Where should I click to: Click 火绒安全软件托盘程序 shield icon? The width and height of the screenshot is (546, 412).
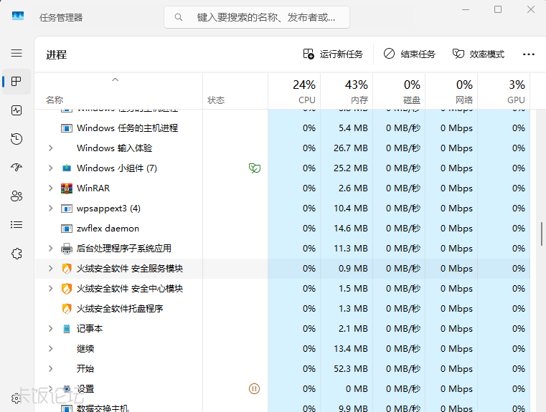67,308
